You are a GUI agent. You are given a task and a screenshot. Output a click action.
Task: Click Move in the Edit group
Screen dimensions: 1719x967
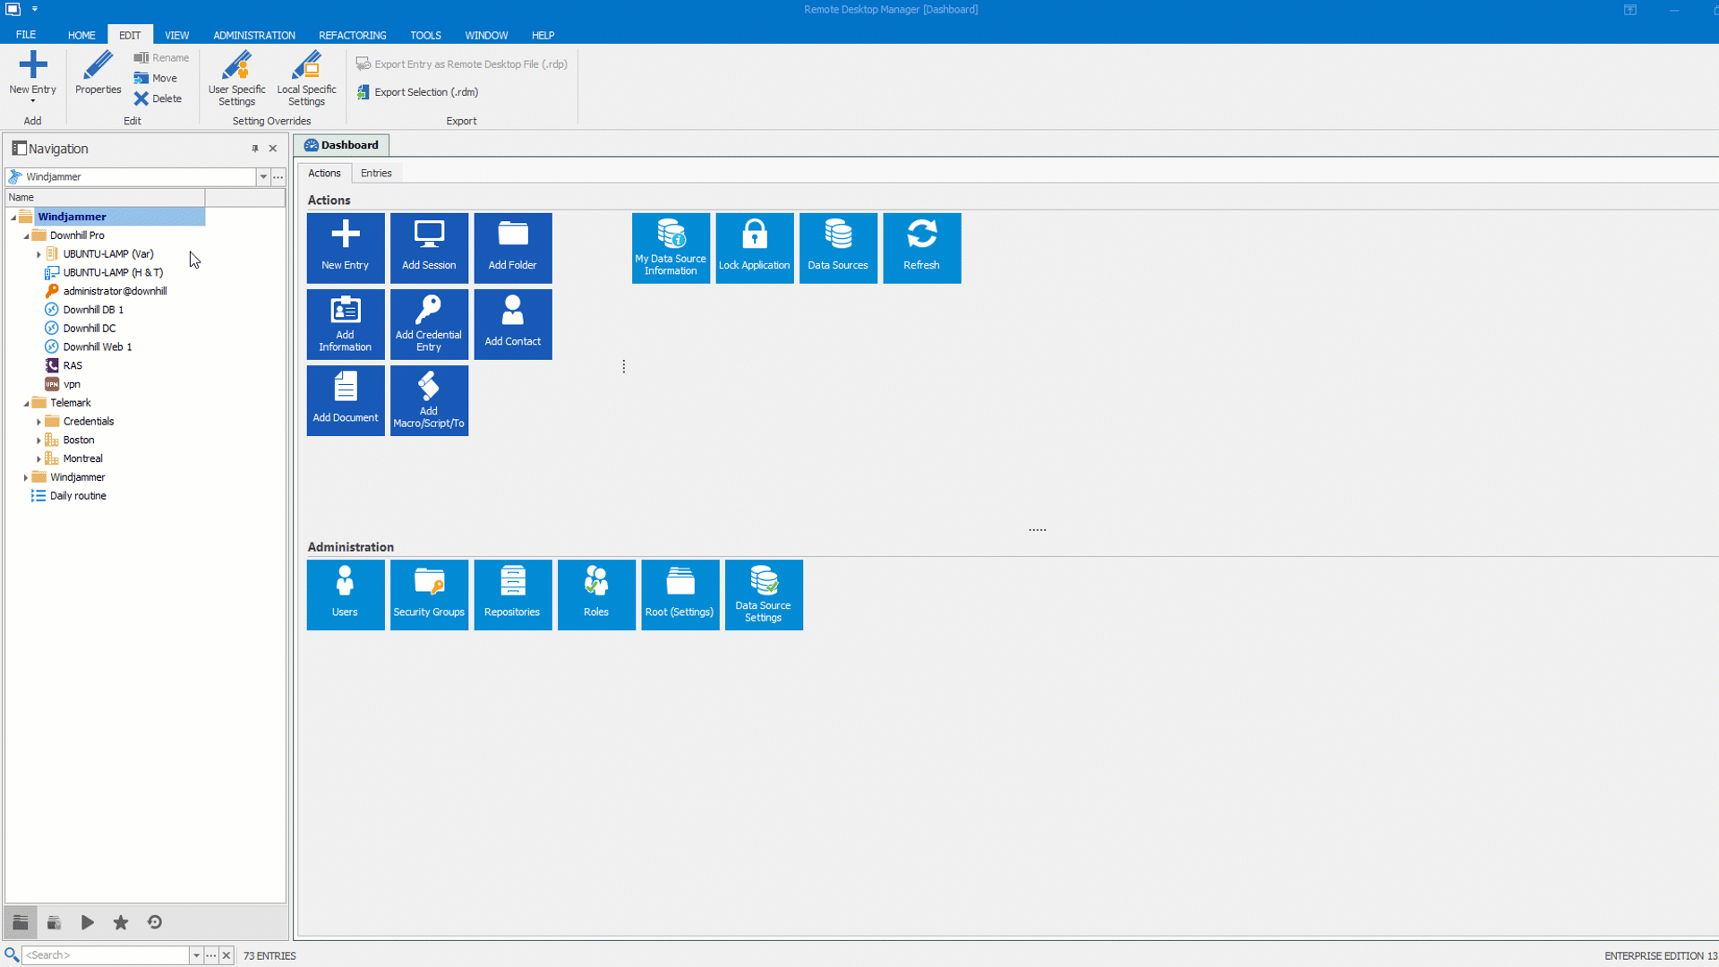(x=156, y=78)
